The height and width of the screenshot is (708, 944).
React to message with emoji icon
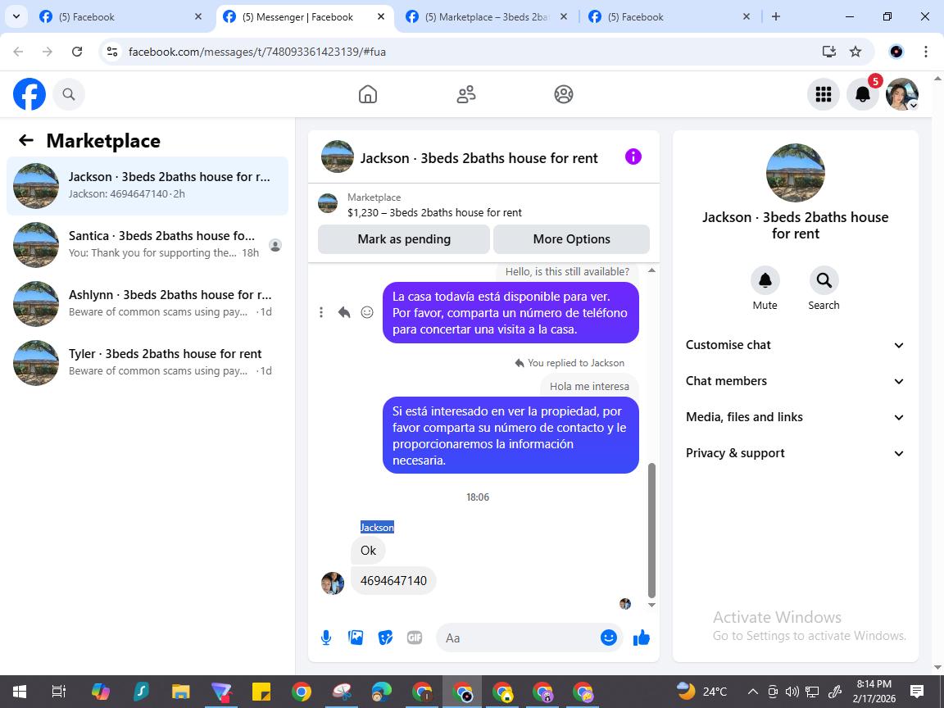point(366,312)
